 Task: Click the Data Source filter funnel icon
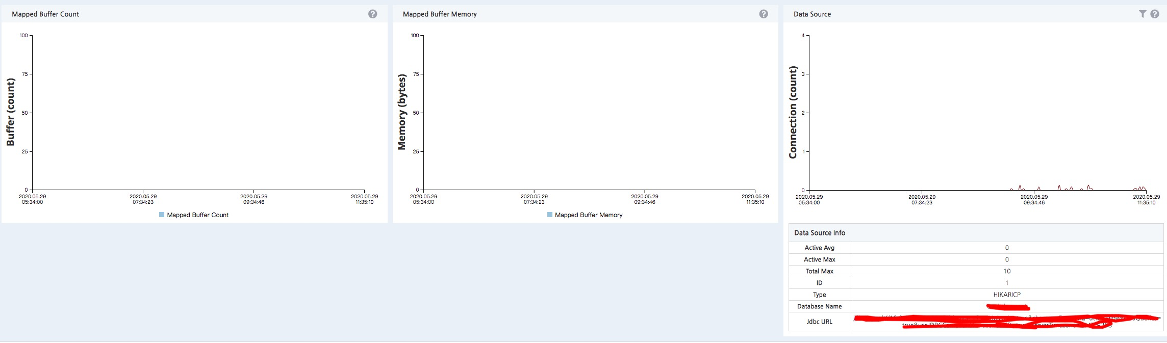point(1143,14)
